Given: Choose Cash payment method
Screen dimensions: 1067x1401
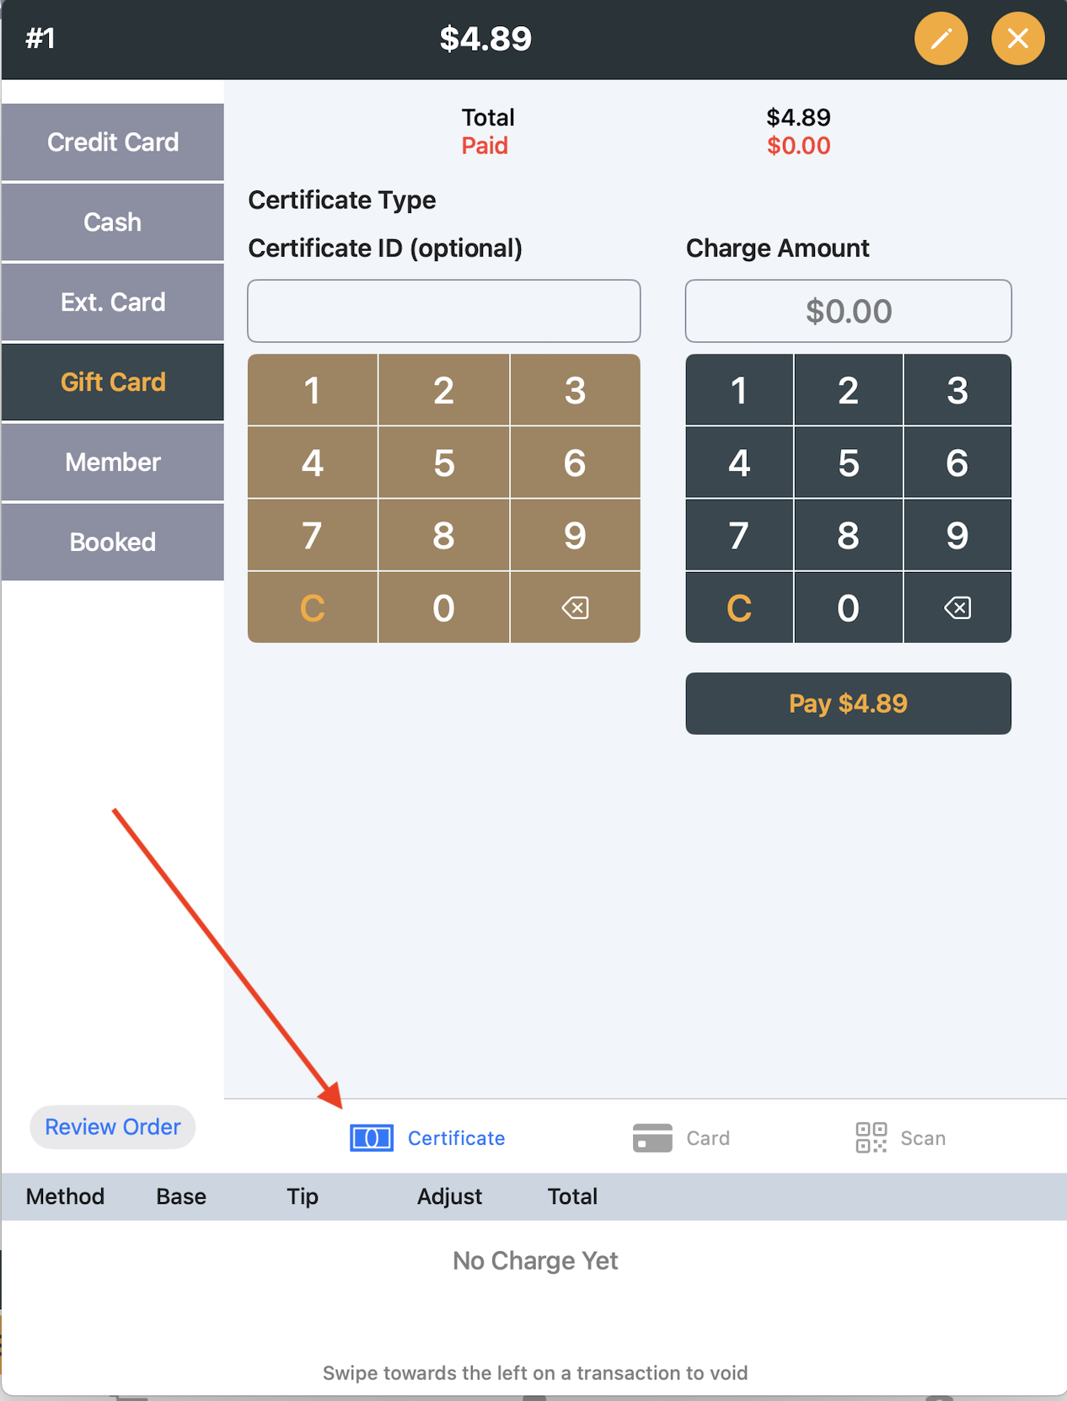Looking at the screenshot, I should coord(113,222).
